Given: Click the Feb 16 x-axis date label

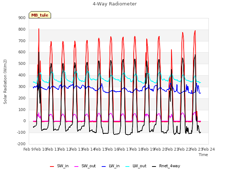Looking at the screenshot, I should [112, 149].
